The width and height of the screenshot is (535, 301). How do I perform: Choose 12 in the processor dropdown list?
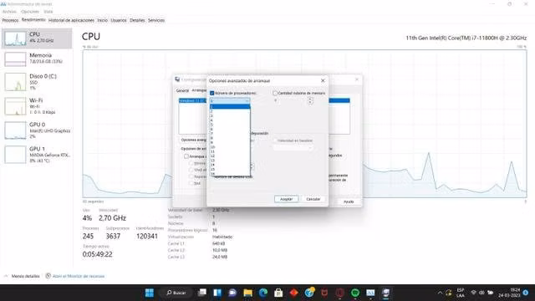click(x=230, y=156)
